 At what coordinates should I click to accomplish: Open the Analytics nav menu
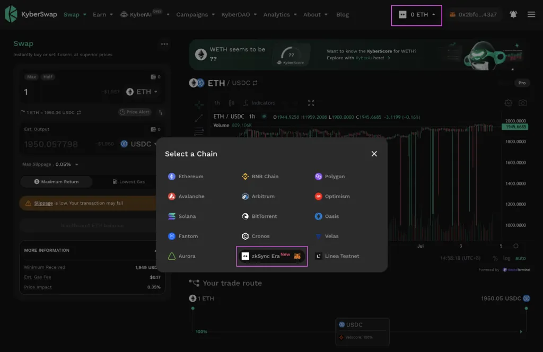(280, 14)
